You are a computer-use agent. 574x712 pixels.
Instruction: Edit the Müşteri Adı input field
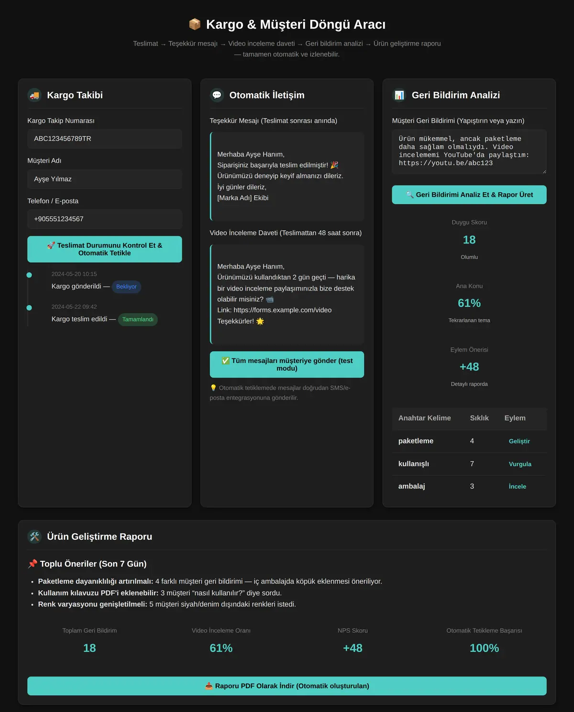pyautogui.click(x=105, y=179)
